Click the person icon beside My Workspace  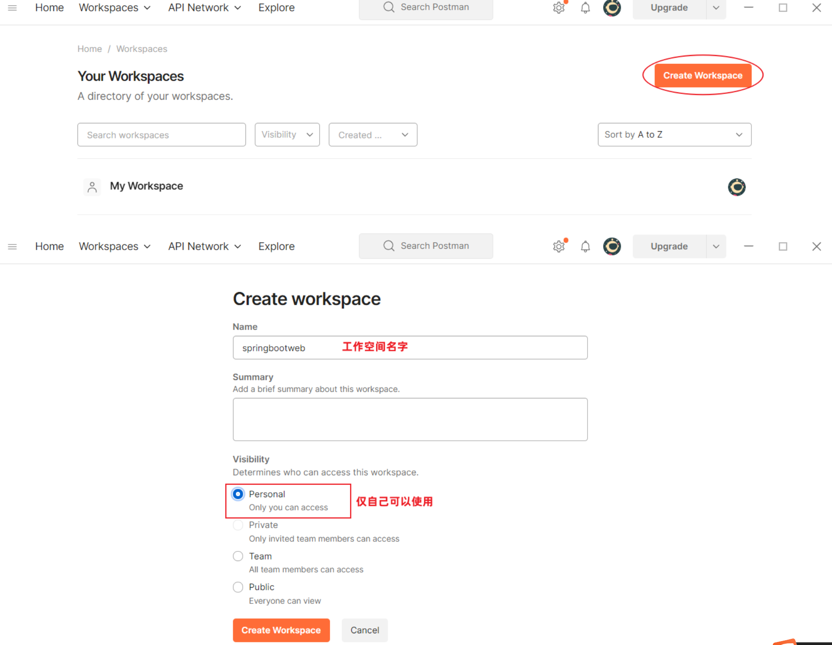92,187
